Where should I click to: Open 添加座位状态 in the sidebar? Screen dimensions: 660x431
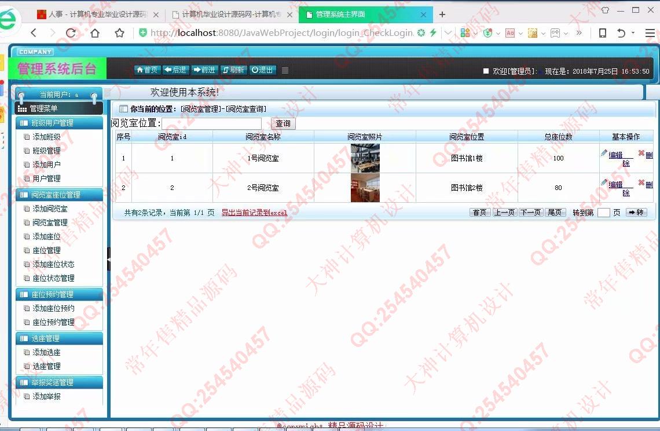coord(53,265)
